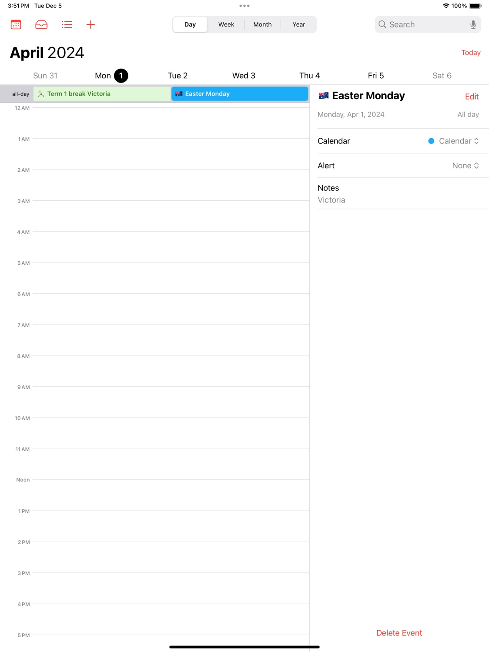Tap the blue calendar color dot

pyautogui.click(x=431, y=141)
